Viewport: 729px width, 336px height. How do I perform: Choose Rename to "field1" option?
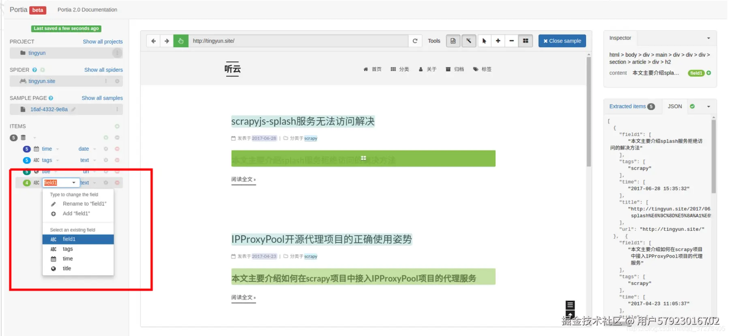78,204
